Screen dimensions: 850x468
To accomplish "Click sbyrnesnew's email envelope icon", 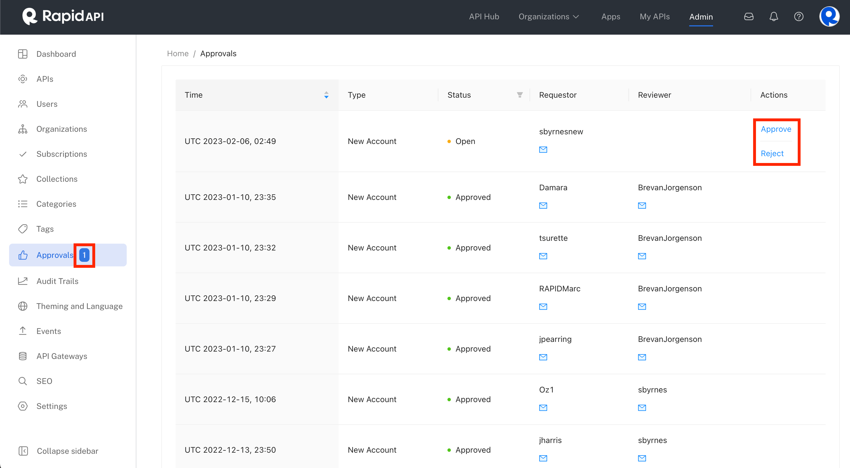I will [543, 150].
